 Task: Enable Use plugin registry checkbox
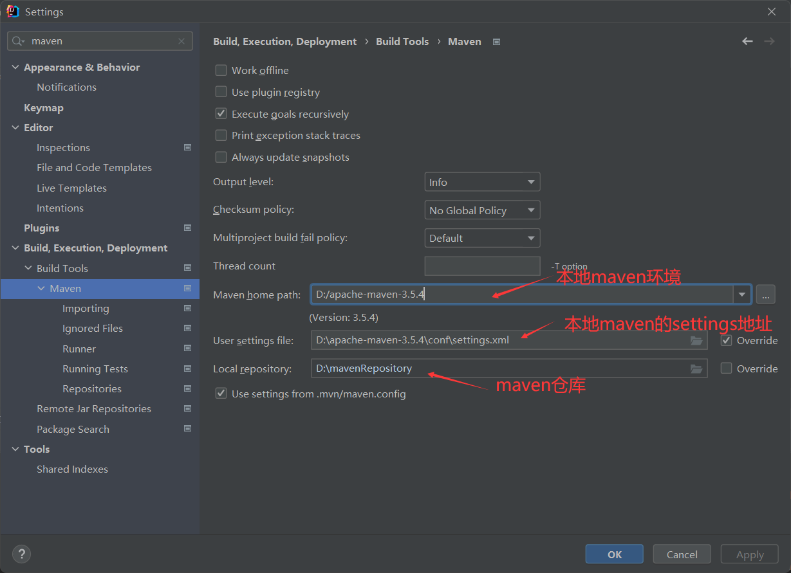(x=221, y=92)
